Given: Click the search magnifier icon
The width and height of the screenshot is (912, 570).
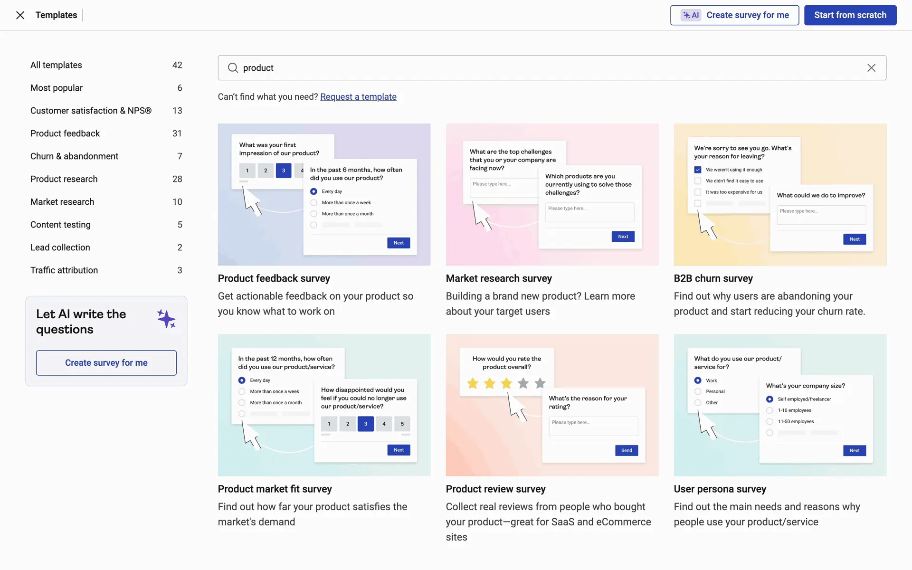Looking at the screenshot, I should [233, 68].
